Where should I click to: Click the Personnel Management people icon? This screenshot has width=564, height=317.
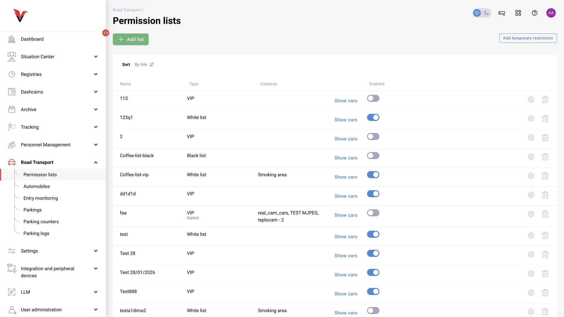point(12,145)
